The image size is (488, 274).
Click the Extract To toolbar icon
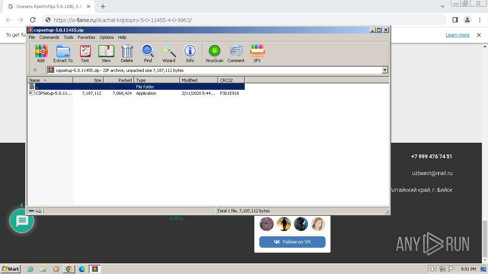point(63,53)
